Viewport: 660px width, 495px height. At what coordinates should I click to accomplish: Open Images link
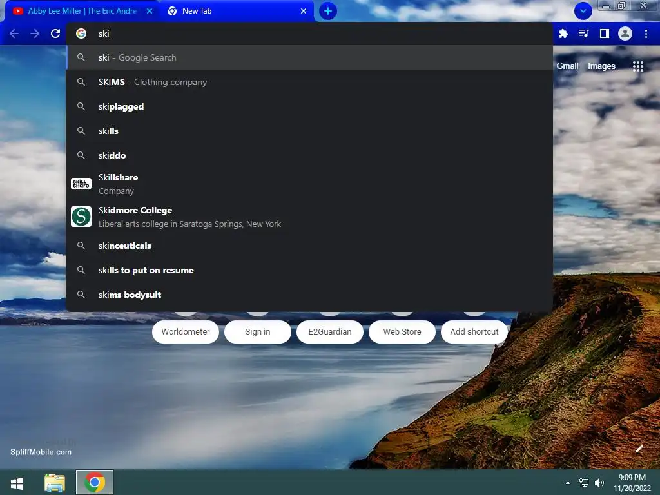click(x=601, y=66)
